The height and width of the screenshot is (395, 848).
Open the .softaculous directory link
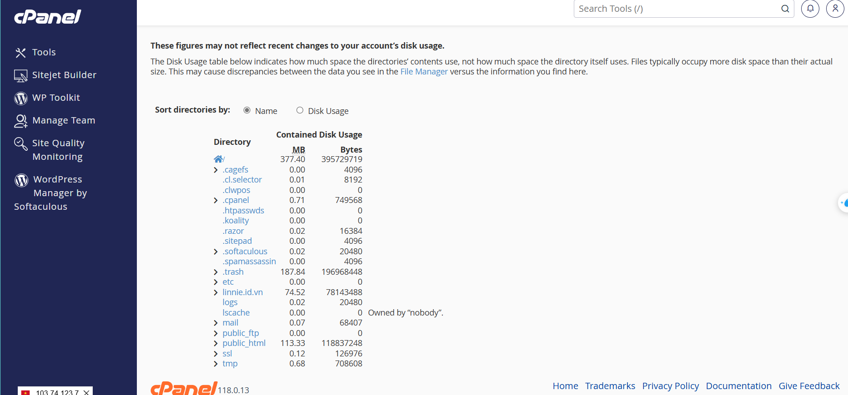tap(245, 252)
